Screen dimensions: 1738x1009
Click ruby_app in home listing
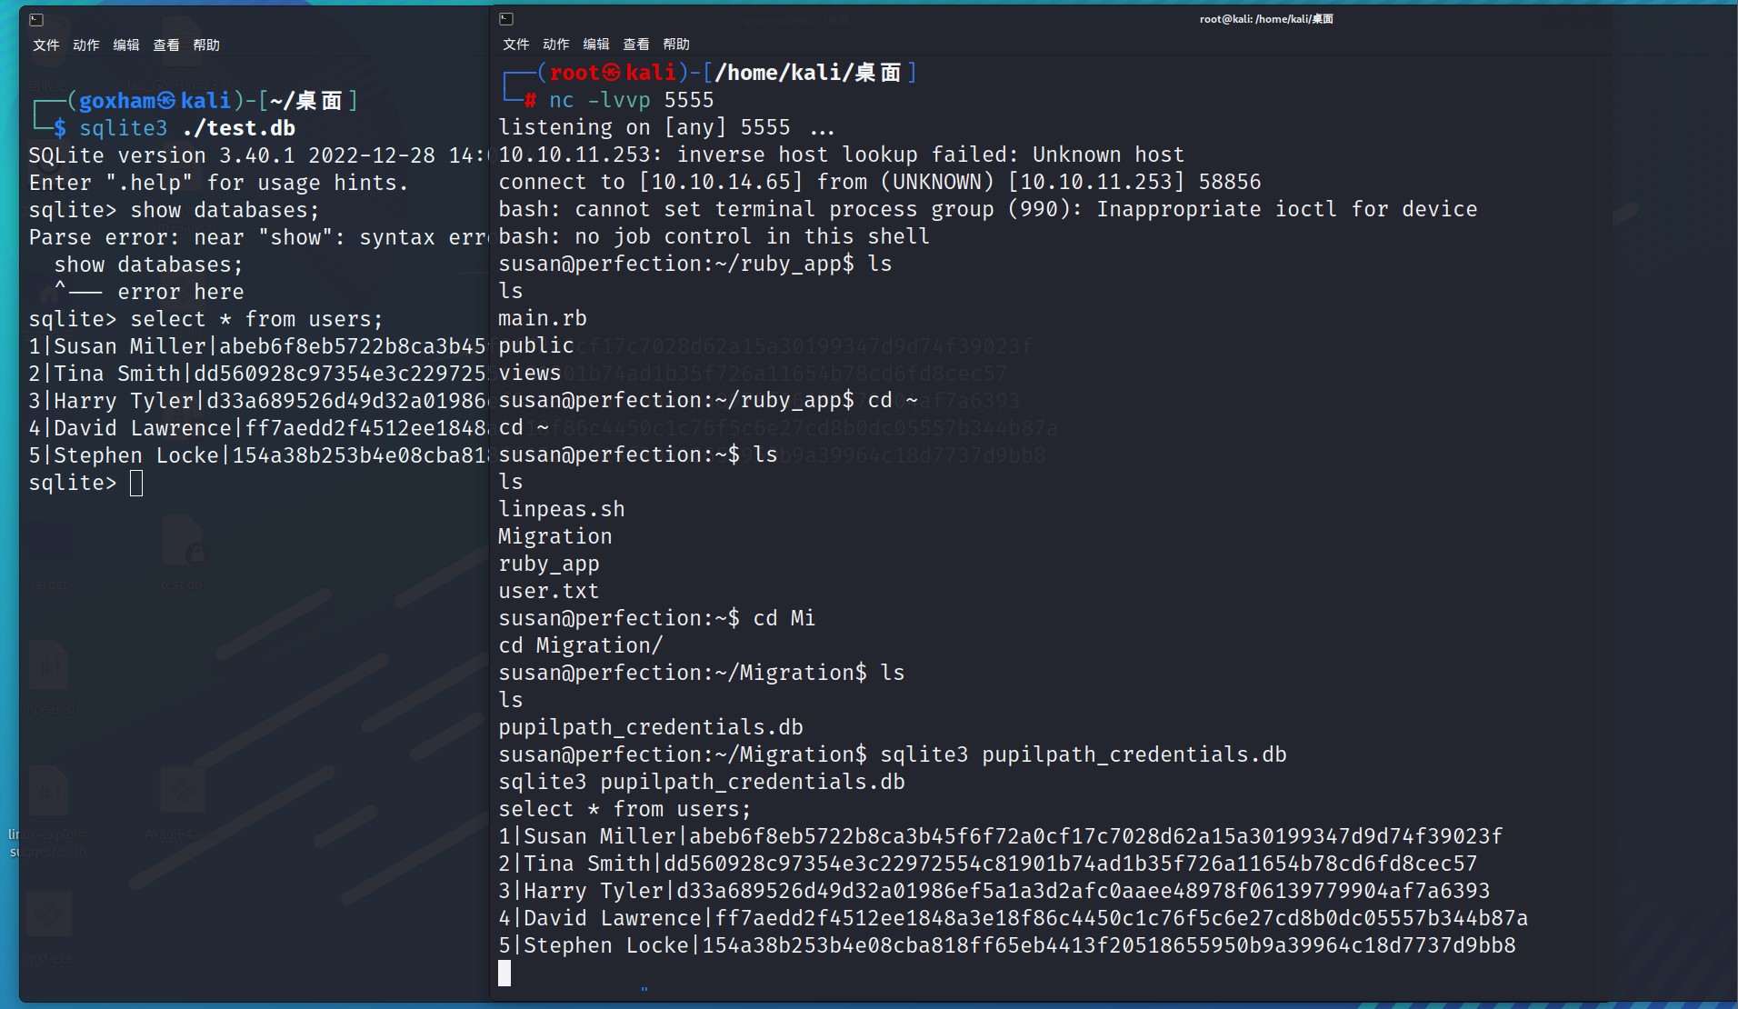pyautogui.click(x=548, y=564)
